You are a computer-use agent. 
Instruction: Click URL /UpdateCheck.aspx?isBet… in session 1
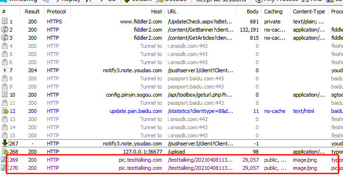click(x=200, y=22)
